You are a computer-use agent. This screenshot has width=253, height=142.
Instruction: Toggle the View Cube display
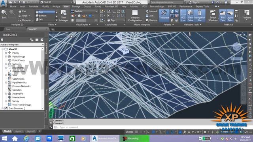[190, 16]
